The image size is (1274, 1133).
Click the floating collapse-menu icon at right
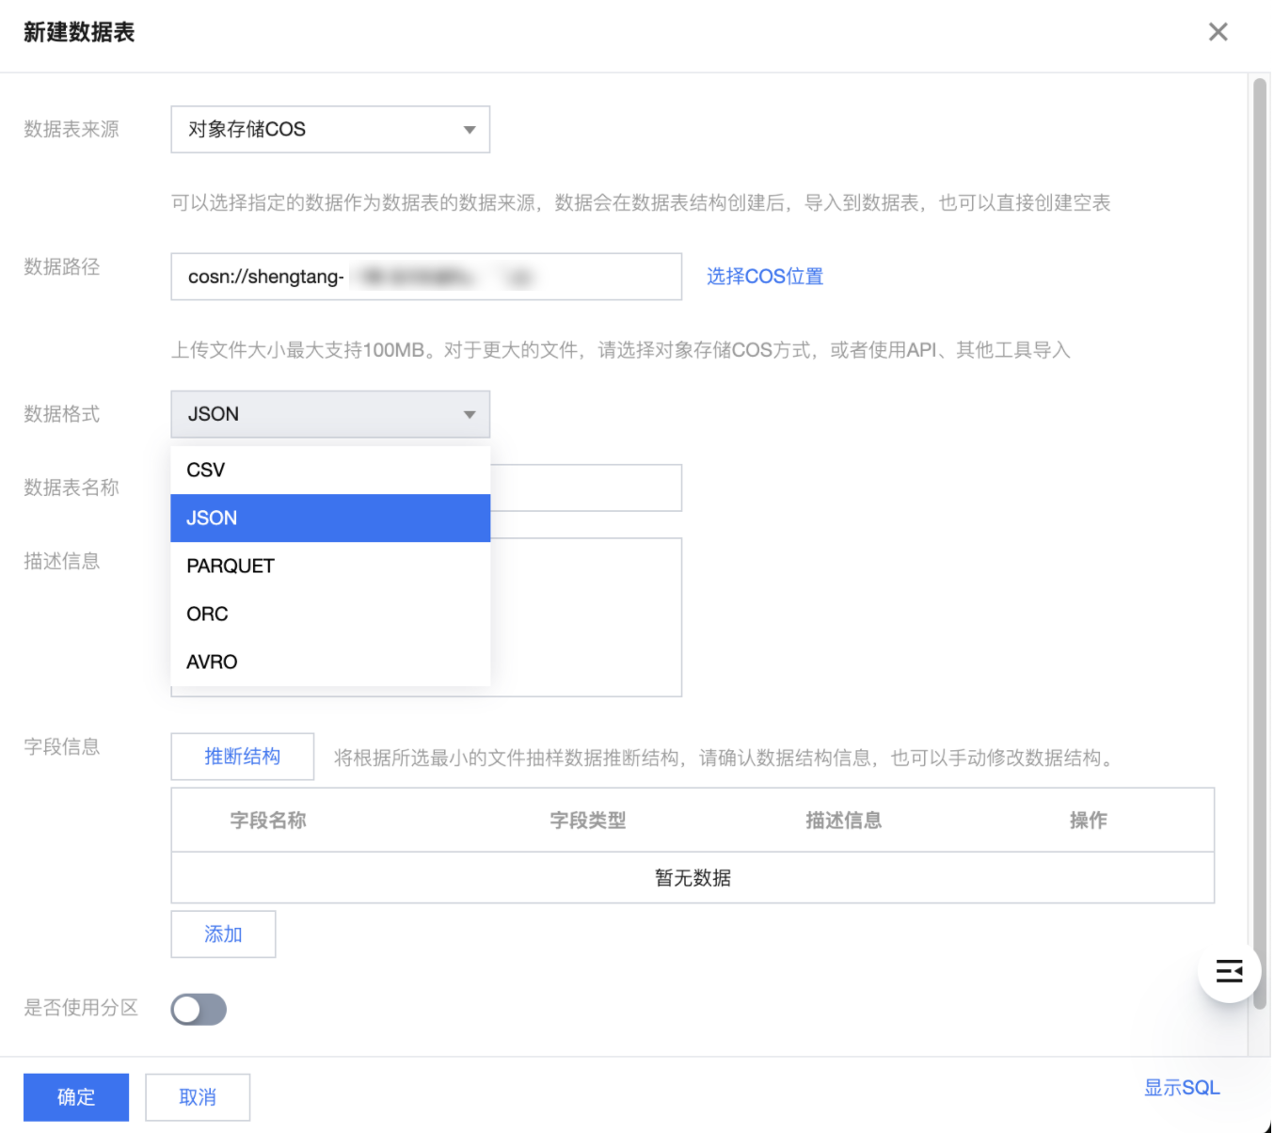1229,970
